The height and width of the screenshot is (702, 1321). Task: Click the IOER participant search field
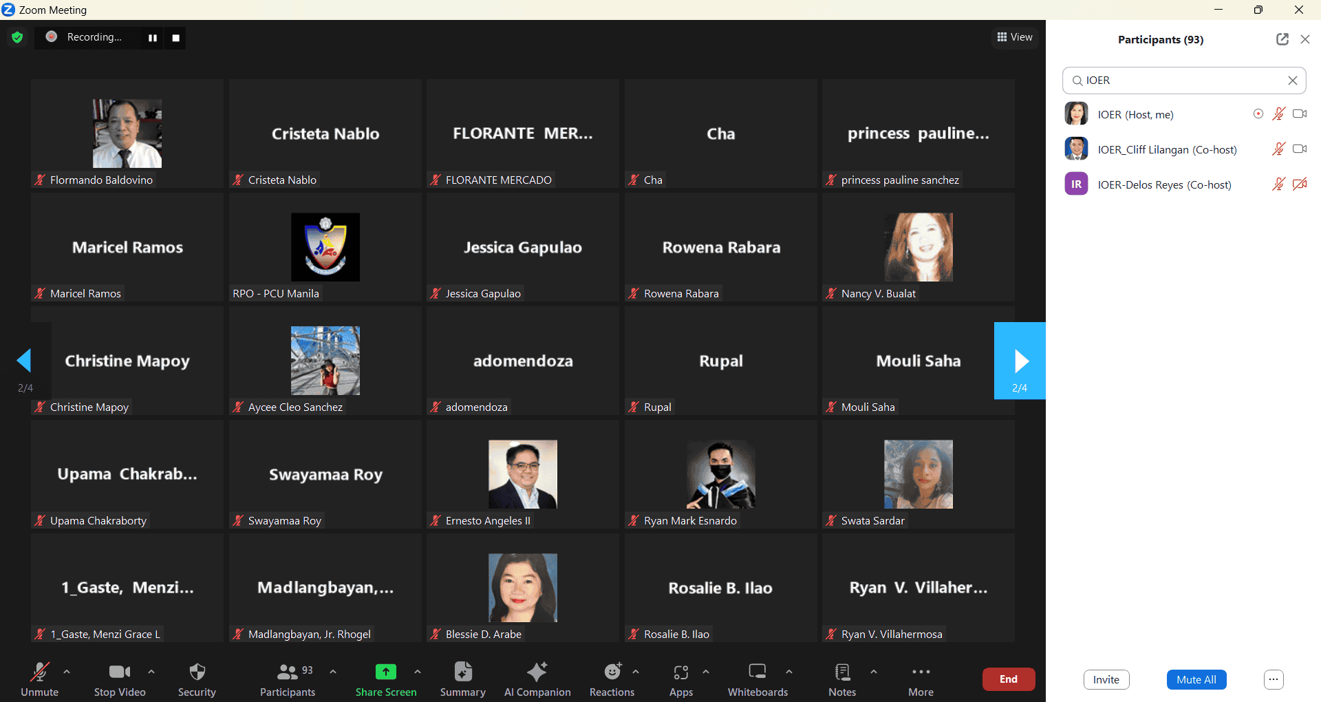[x=1183, y=81]
